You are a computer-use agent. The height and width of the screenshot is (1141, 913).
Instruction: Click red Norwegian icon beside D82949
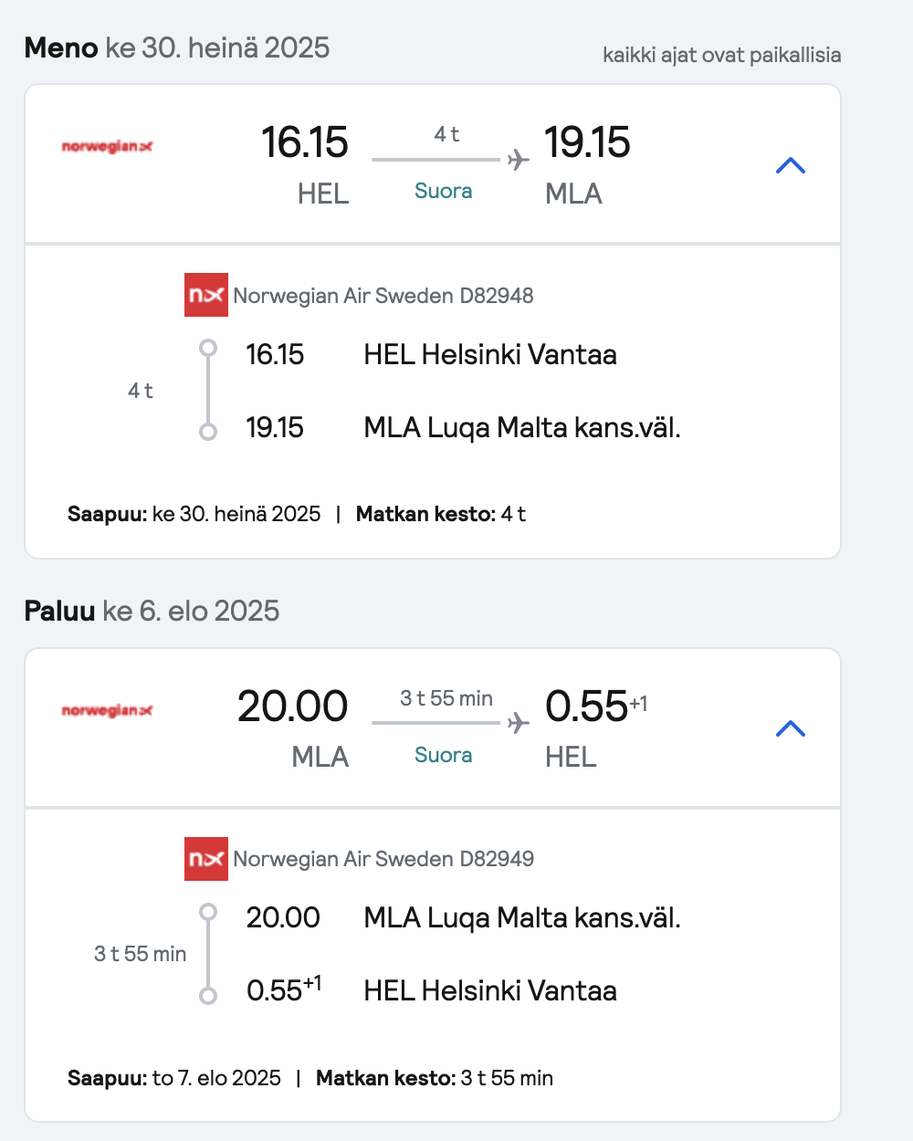pos(206,859)
